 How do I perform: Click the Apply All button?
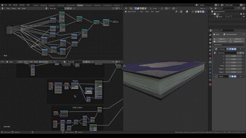pyautogui.click(x=221, y=39)
